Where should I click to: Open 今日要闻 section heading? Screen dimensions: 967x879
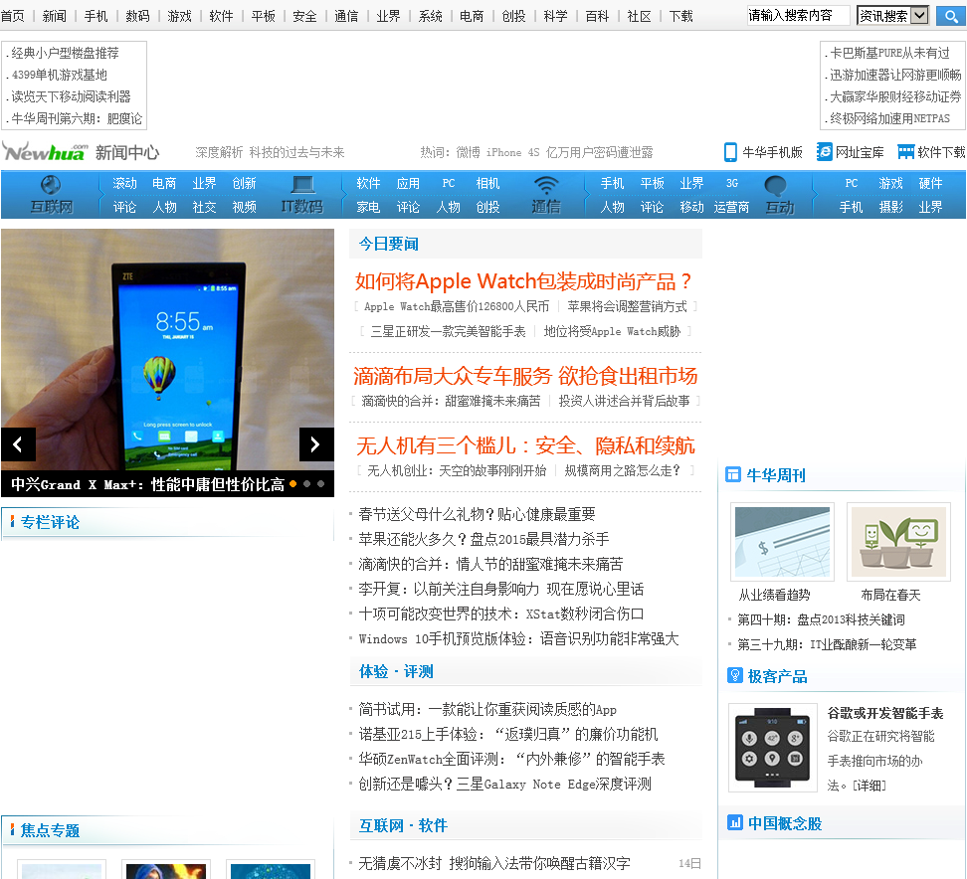[389, 244]
